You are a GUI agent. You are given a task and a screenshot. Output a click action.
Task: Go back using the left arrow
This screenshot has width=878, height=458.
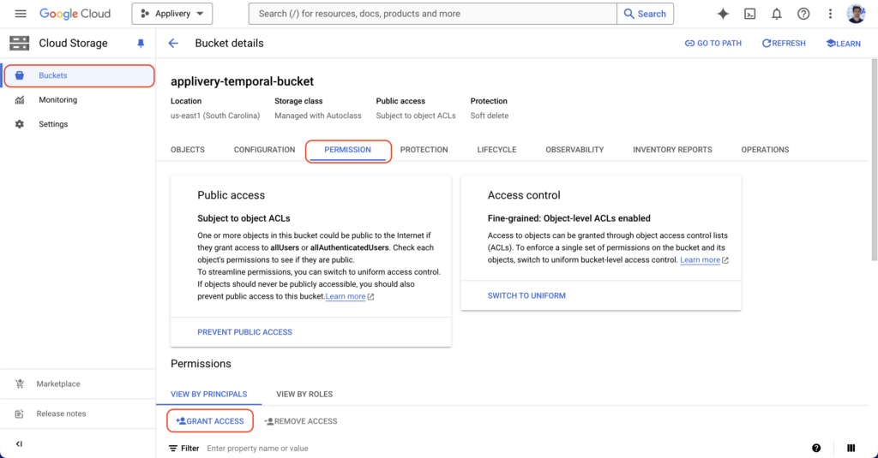tap(173, 43)
